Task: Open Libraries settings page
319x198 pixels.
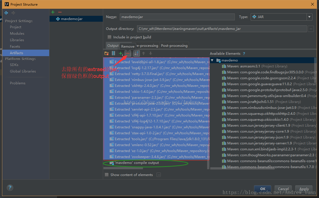Action: [17, 40]
